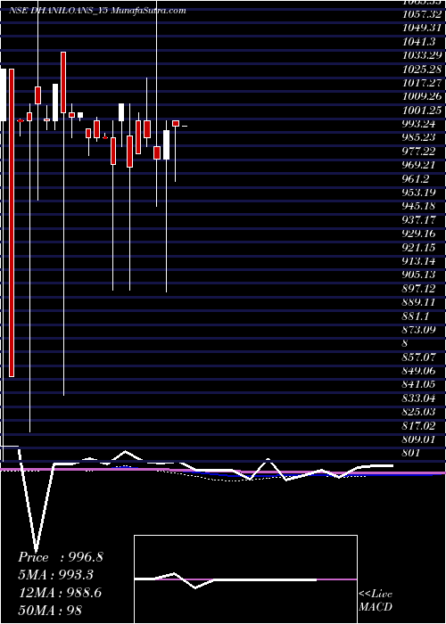Viewport: 446px width, 624px height.
Task: Click inside the Live MACD inset chart
Action: pyautogui.click(x=245, y=579)
